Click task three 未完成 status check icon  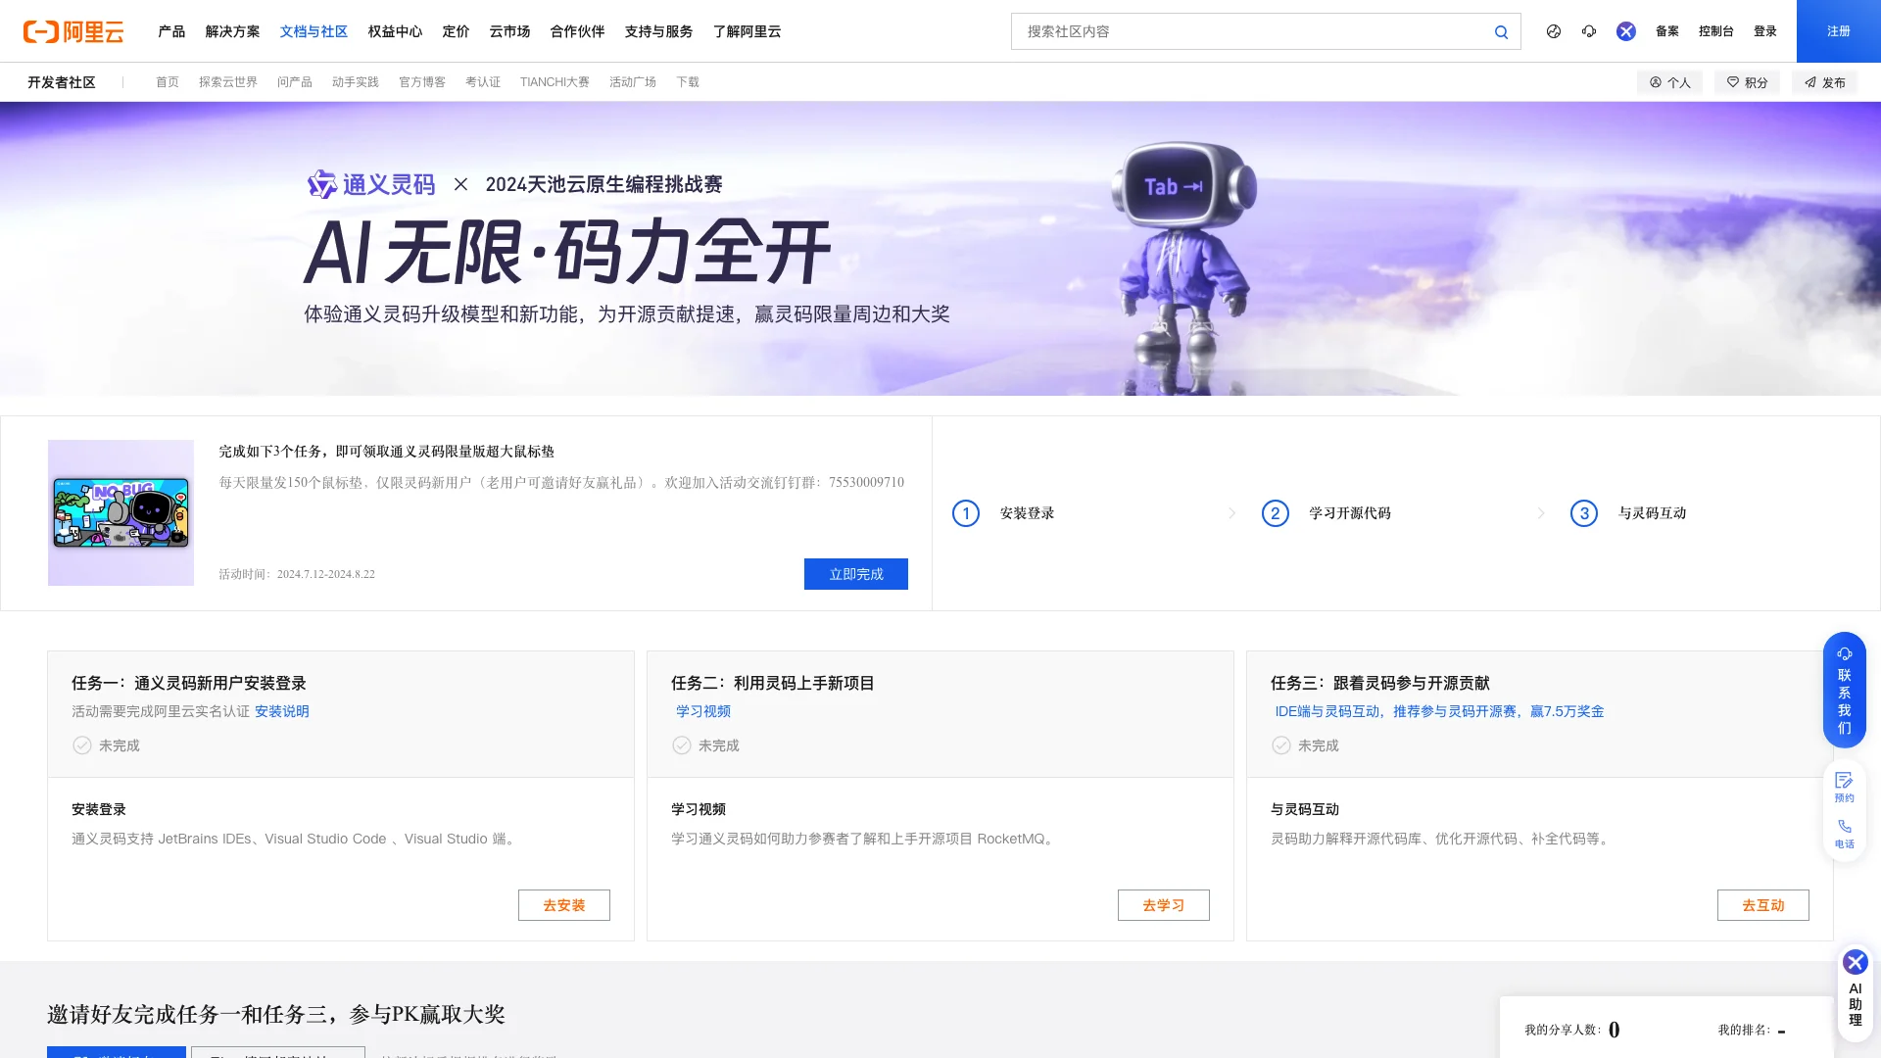1281,745
